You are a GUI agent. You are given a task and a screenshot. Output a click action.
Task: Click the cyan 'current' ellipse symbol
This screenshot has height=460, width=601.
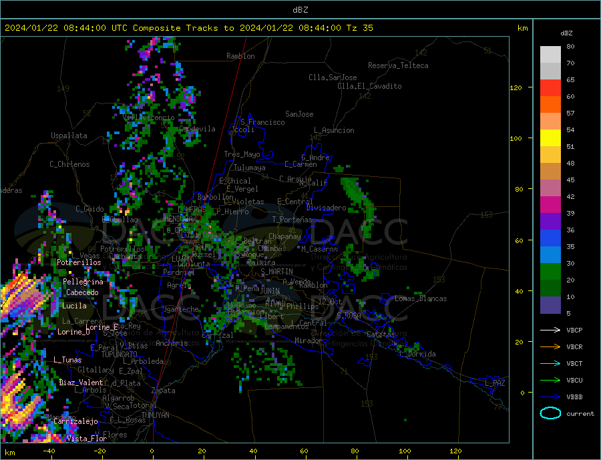click(550, 413)
